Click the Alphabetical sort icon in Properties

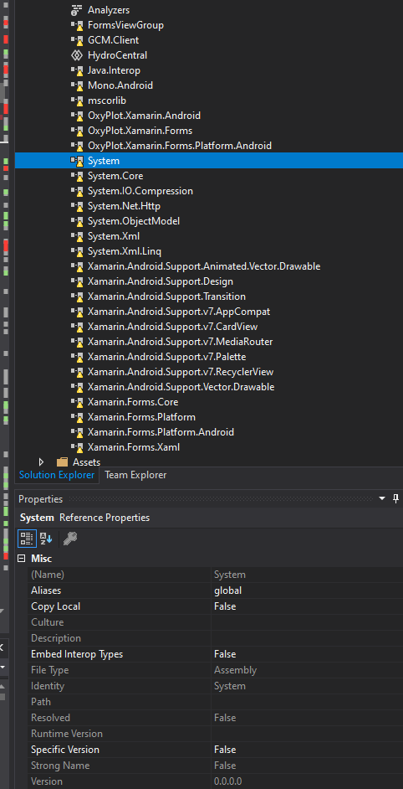click(x=46, y=539)
